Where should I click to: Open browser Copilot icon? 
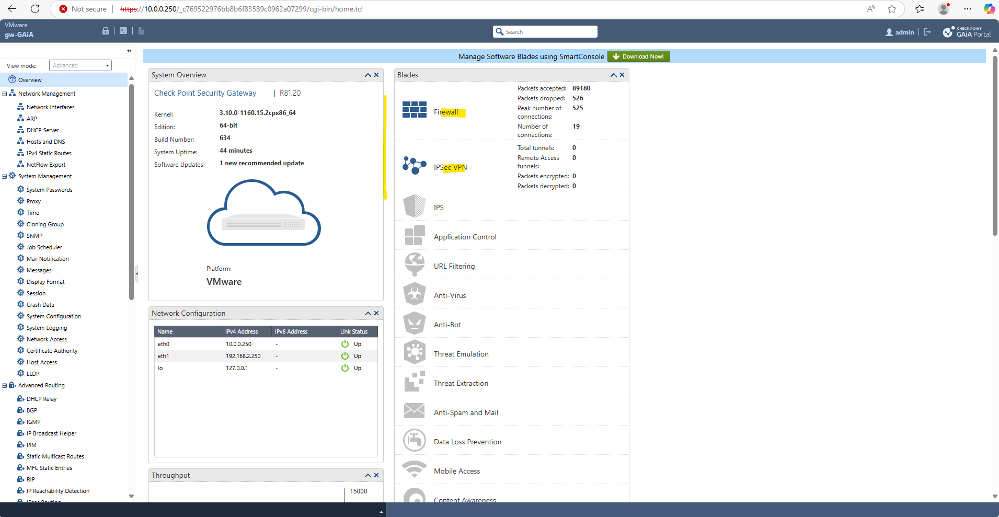click(x=989, y=9)
